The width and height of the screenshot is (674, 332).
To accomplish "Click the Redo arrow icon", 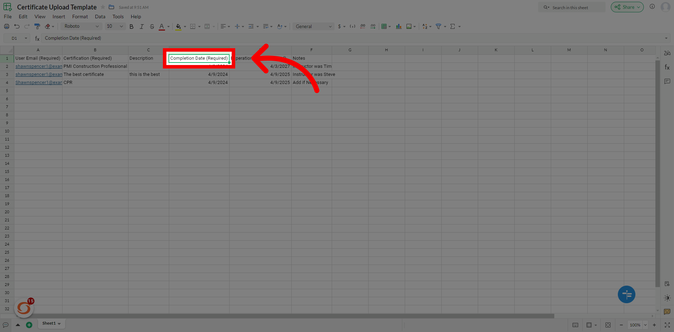I will [x=27, y=26].
